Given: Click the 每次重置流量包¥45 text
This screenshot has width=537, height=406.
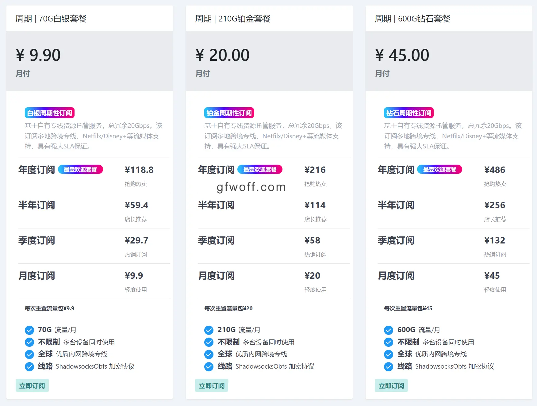Looking at the screenshot, I should point(408,308).
